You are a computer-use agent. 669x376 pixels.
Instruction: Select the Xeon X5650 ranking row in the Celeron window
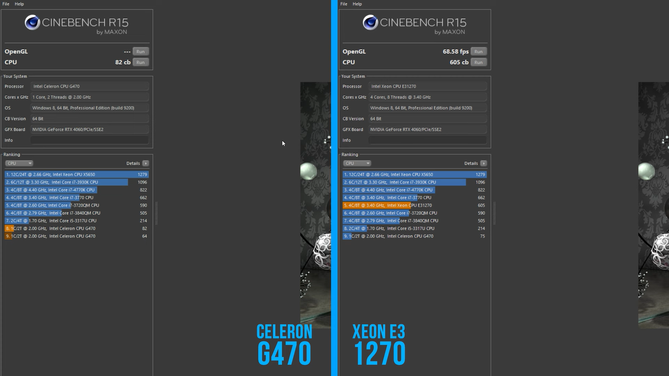pos(77,175)
